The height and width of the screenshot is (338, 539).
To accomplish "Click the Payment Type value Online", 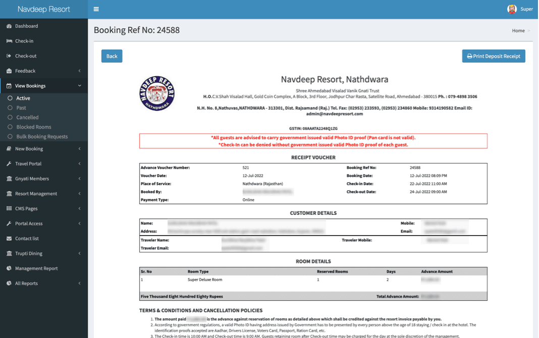I will click(x=248, y=200).
